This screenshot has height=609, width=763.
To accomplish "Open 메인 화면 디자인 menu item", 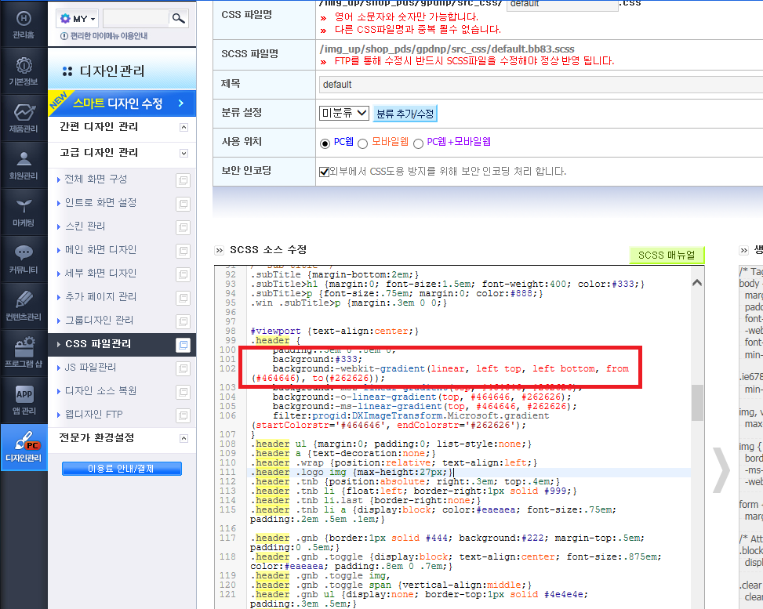I will point(100,249).
